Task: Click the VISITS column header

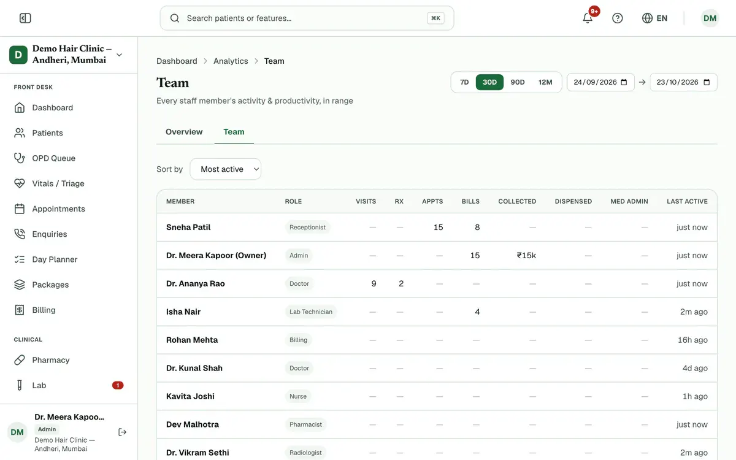Action: pos(366,201)
